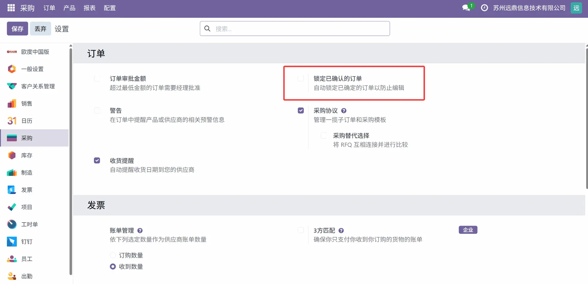Open the 远 user avatar menu

click(x=576, y=8)
